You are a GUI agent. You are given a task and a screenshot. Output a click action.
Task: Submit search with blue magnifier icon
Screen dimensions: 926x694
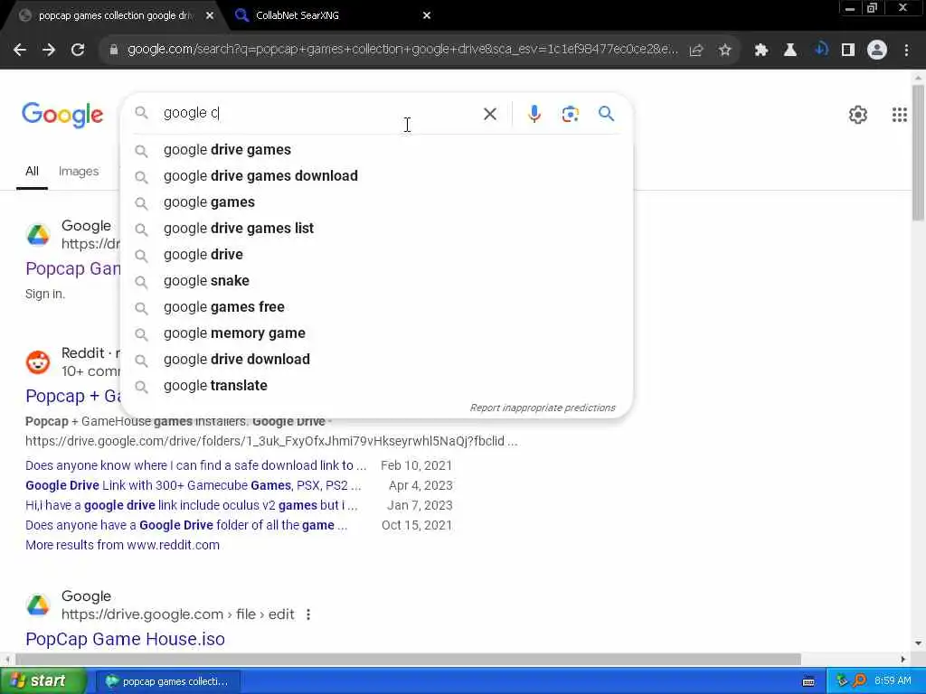606,113
